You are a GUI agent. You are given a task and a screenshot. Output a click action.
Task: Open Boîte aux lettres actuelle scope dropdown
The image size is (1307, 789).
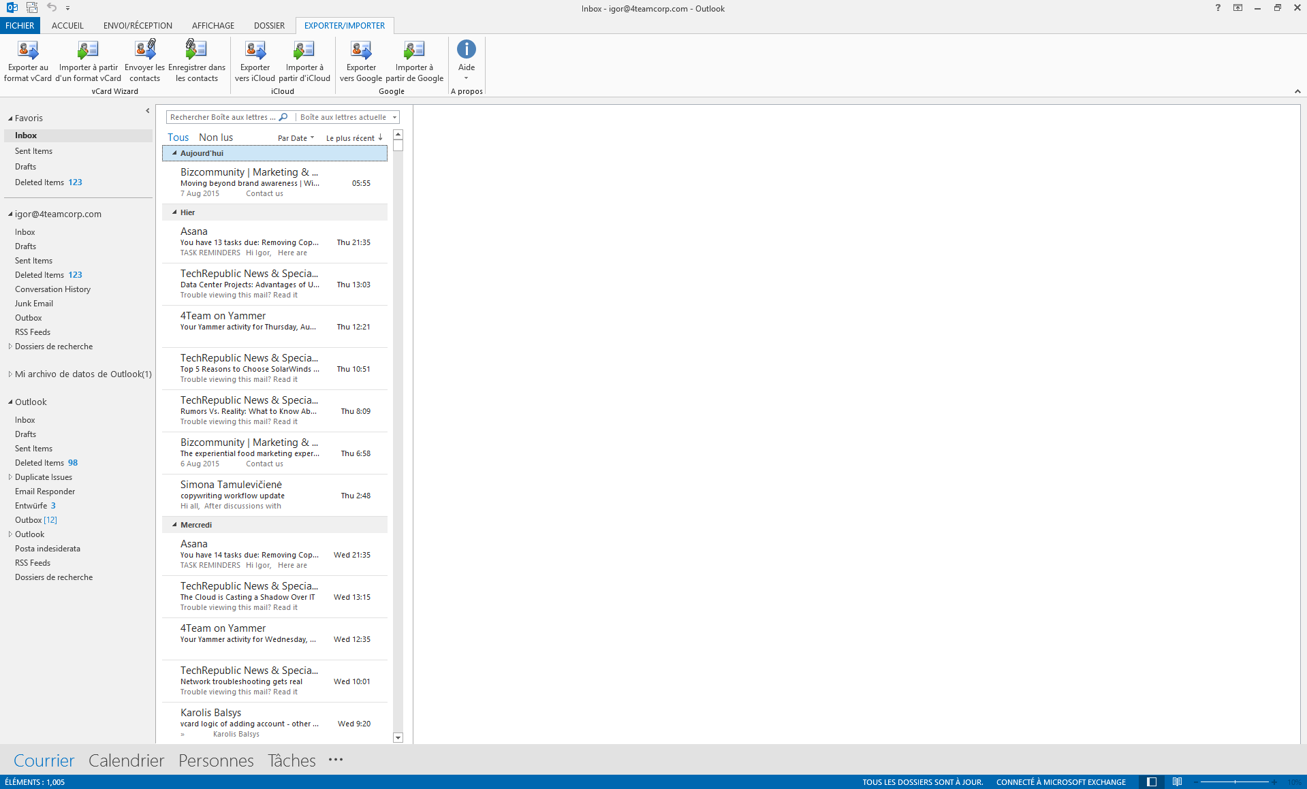pyautogui.click(x=394, y=117)
